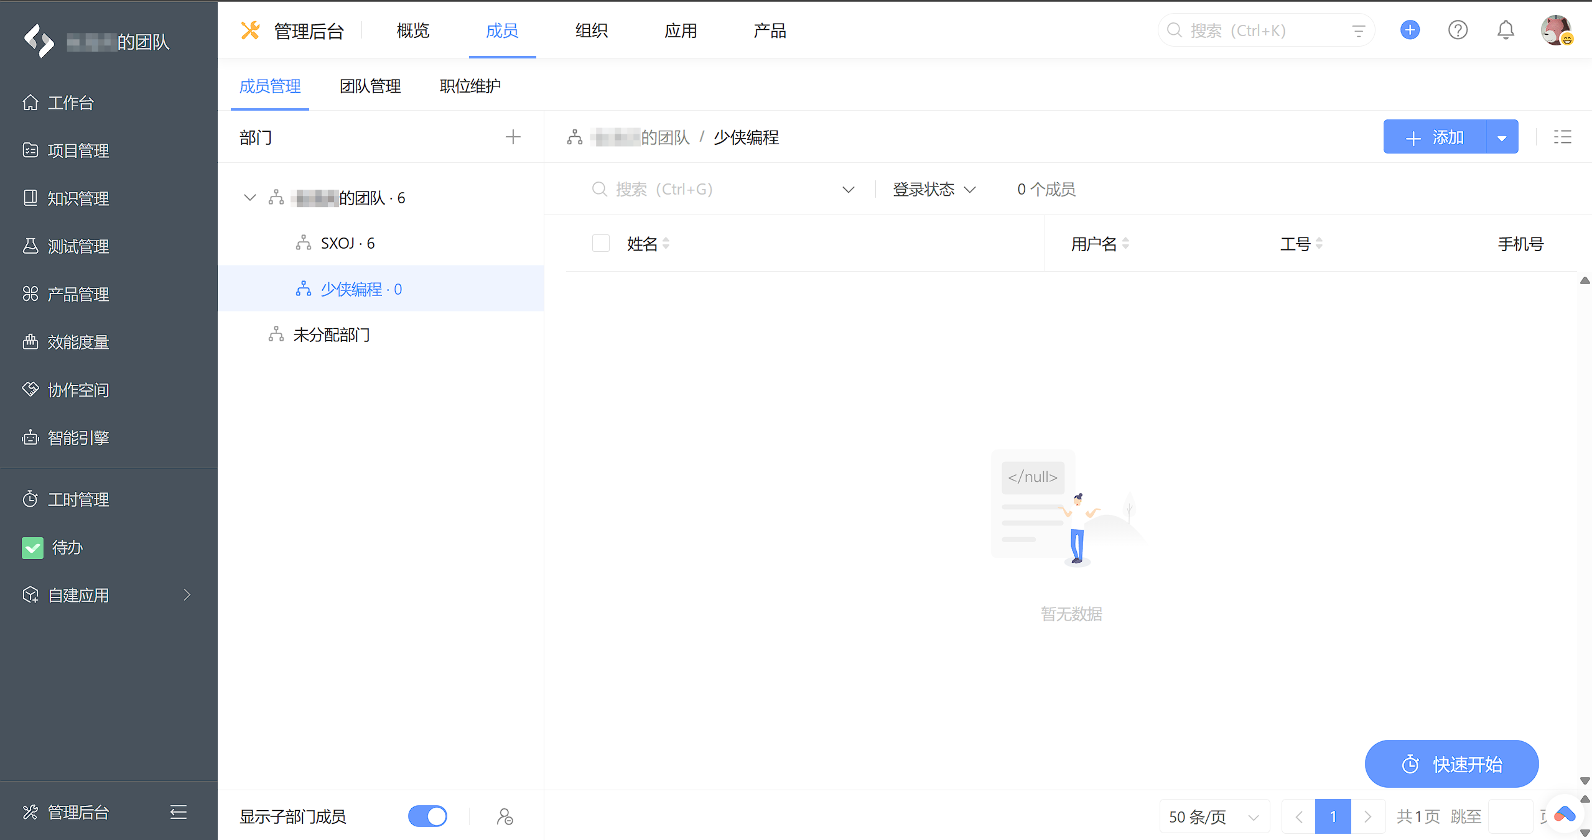Open the 工作台 sidebar icon

point(31,102)
